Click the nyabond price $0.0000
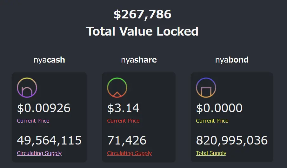The height and width of the screenshot is (168, 287). coord(219,108)
